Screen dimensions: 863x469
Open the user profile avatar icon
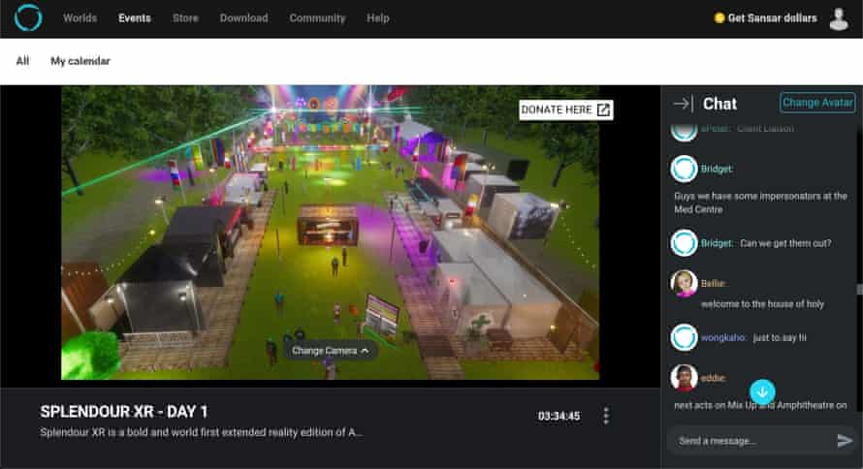tap(839, 18)
